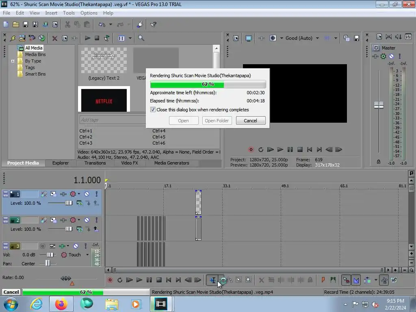This screenshot has width=416, height=312.
Task: Click the Cut scissors icon
Action: 67,24
